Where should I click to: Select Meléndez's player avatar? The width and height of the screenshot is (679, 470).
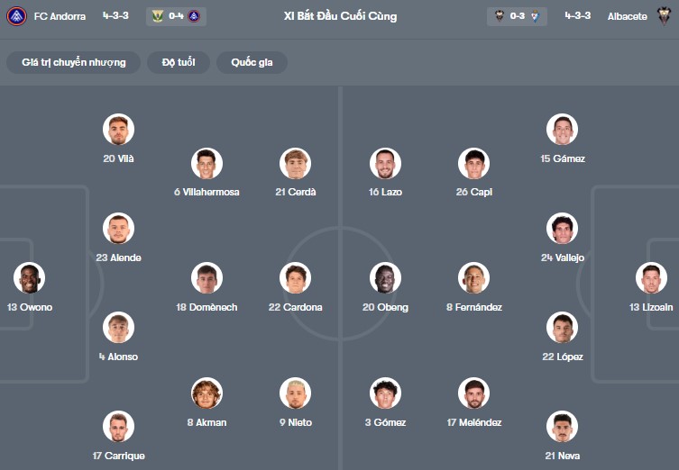pyautogui.click(x=473, y=393)
